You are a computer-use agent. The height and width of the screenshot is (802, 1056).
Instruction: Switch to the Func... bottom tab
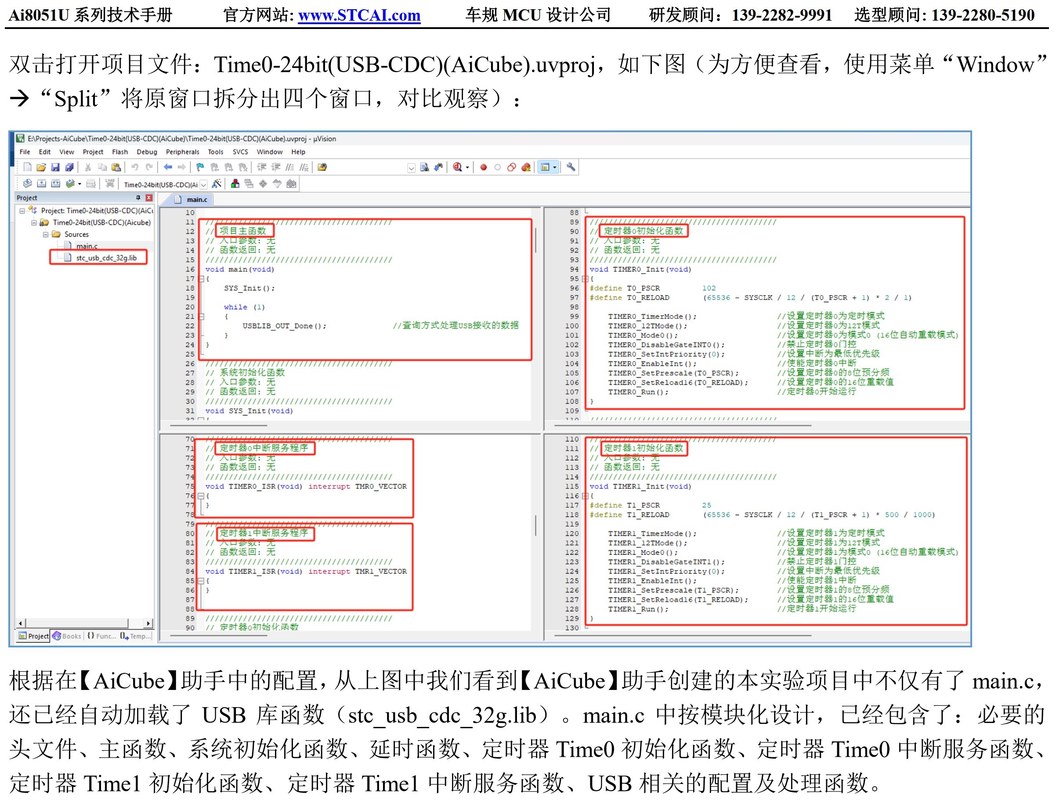(x=101, y=636)
